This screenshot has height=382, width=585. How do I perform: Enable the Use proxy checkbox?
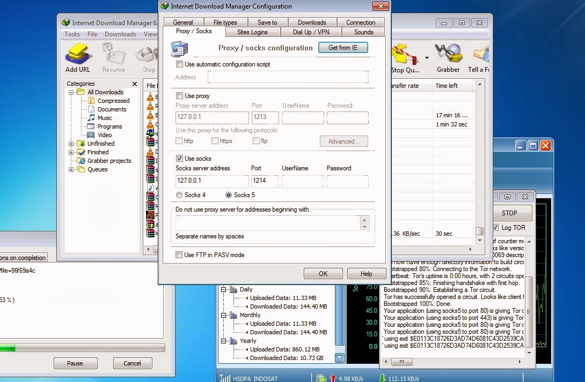(x=179, y=96)
